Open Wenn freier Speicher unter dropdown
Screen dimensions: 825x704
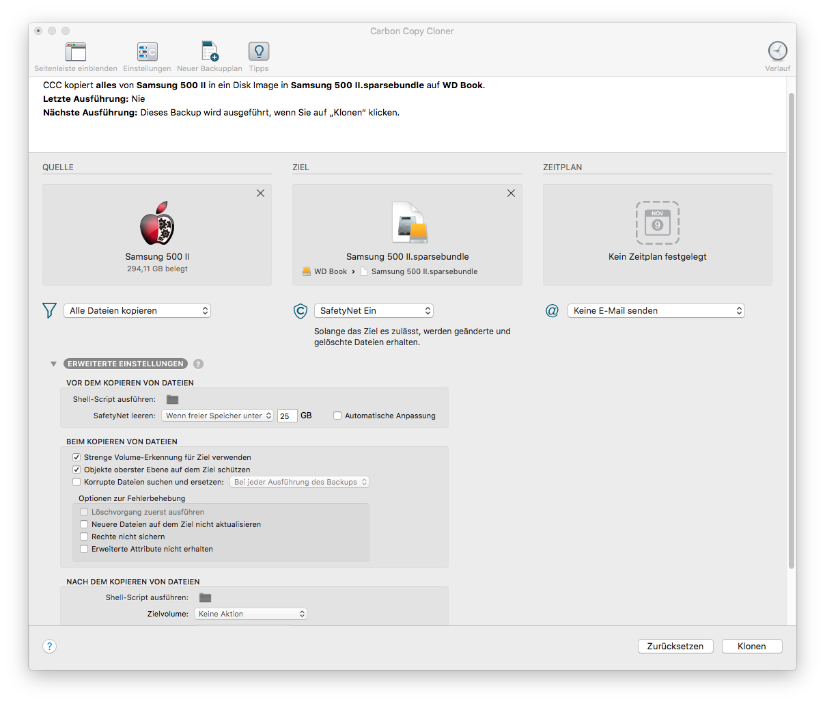click(x=218, y=416)
